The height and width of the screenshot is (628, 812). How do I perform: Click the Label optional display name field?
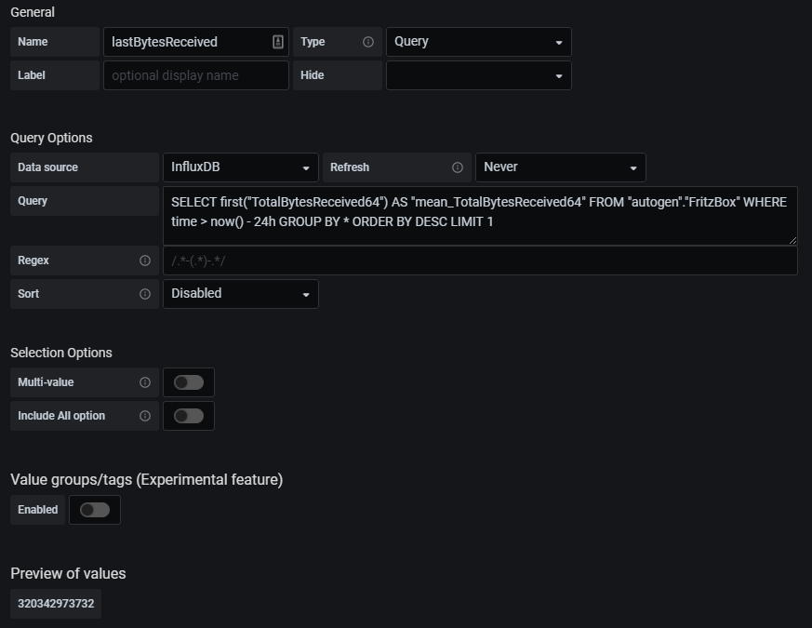click(196, 75)
